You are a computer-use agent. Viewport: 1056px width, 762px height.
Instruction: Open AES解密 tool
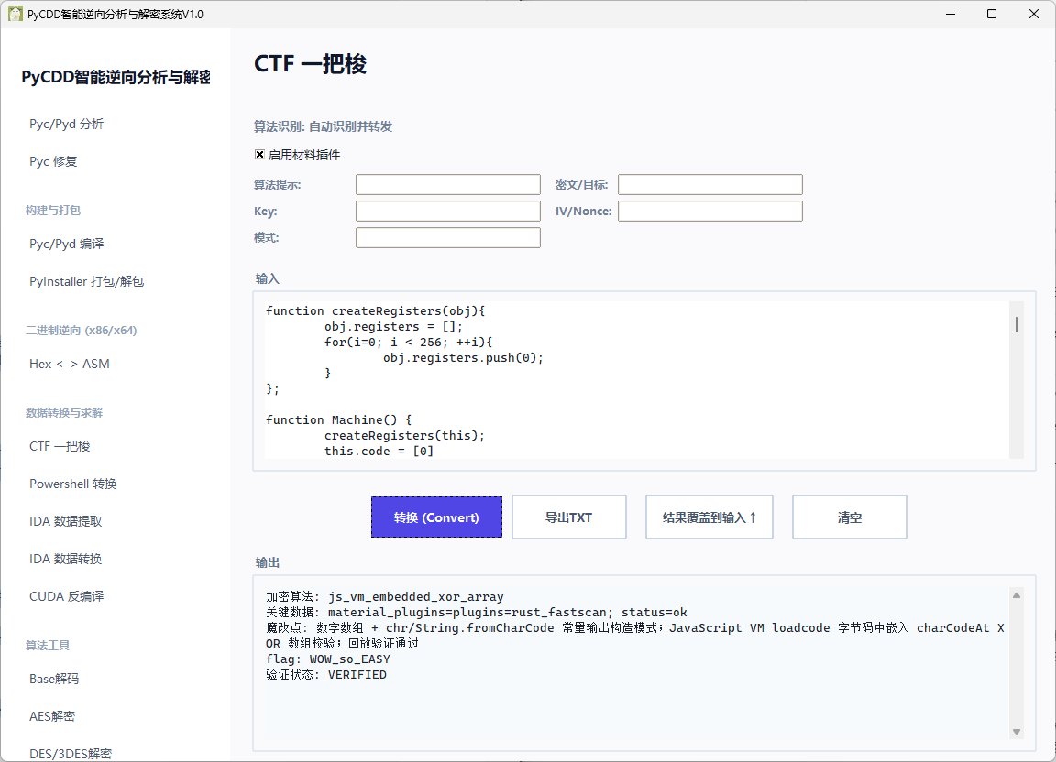(x=52, y=716)
